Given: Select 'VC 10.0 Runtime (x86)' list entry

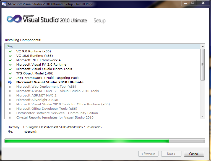Looking at the screenshot, I should 35,56.
